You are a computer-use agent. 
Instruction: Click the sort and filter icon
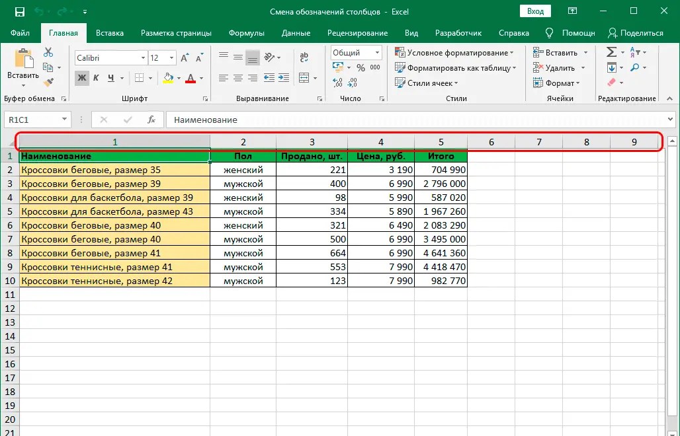click(635, 51)
